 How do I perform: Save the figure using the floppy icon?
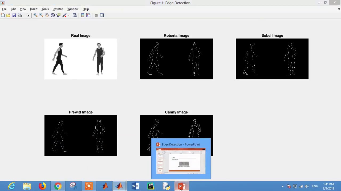pyautogui.click(x=14, y=15)
